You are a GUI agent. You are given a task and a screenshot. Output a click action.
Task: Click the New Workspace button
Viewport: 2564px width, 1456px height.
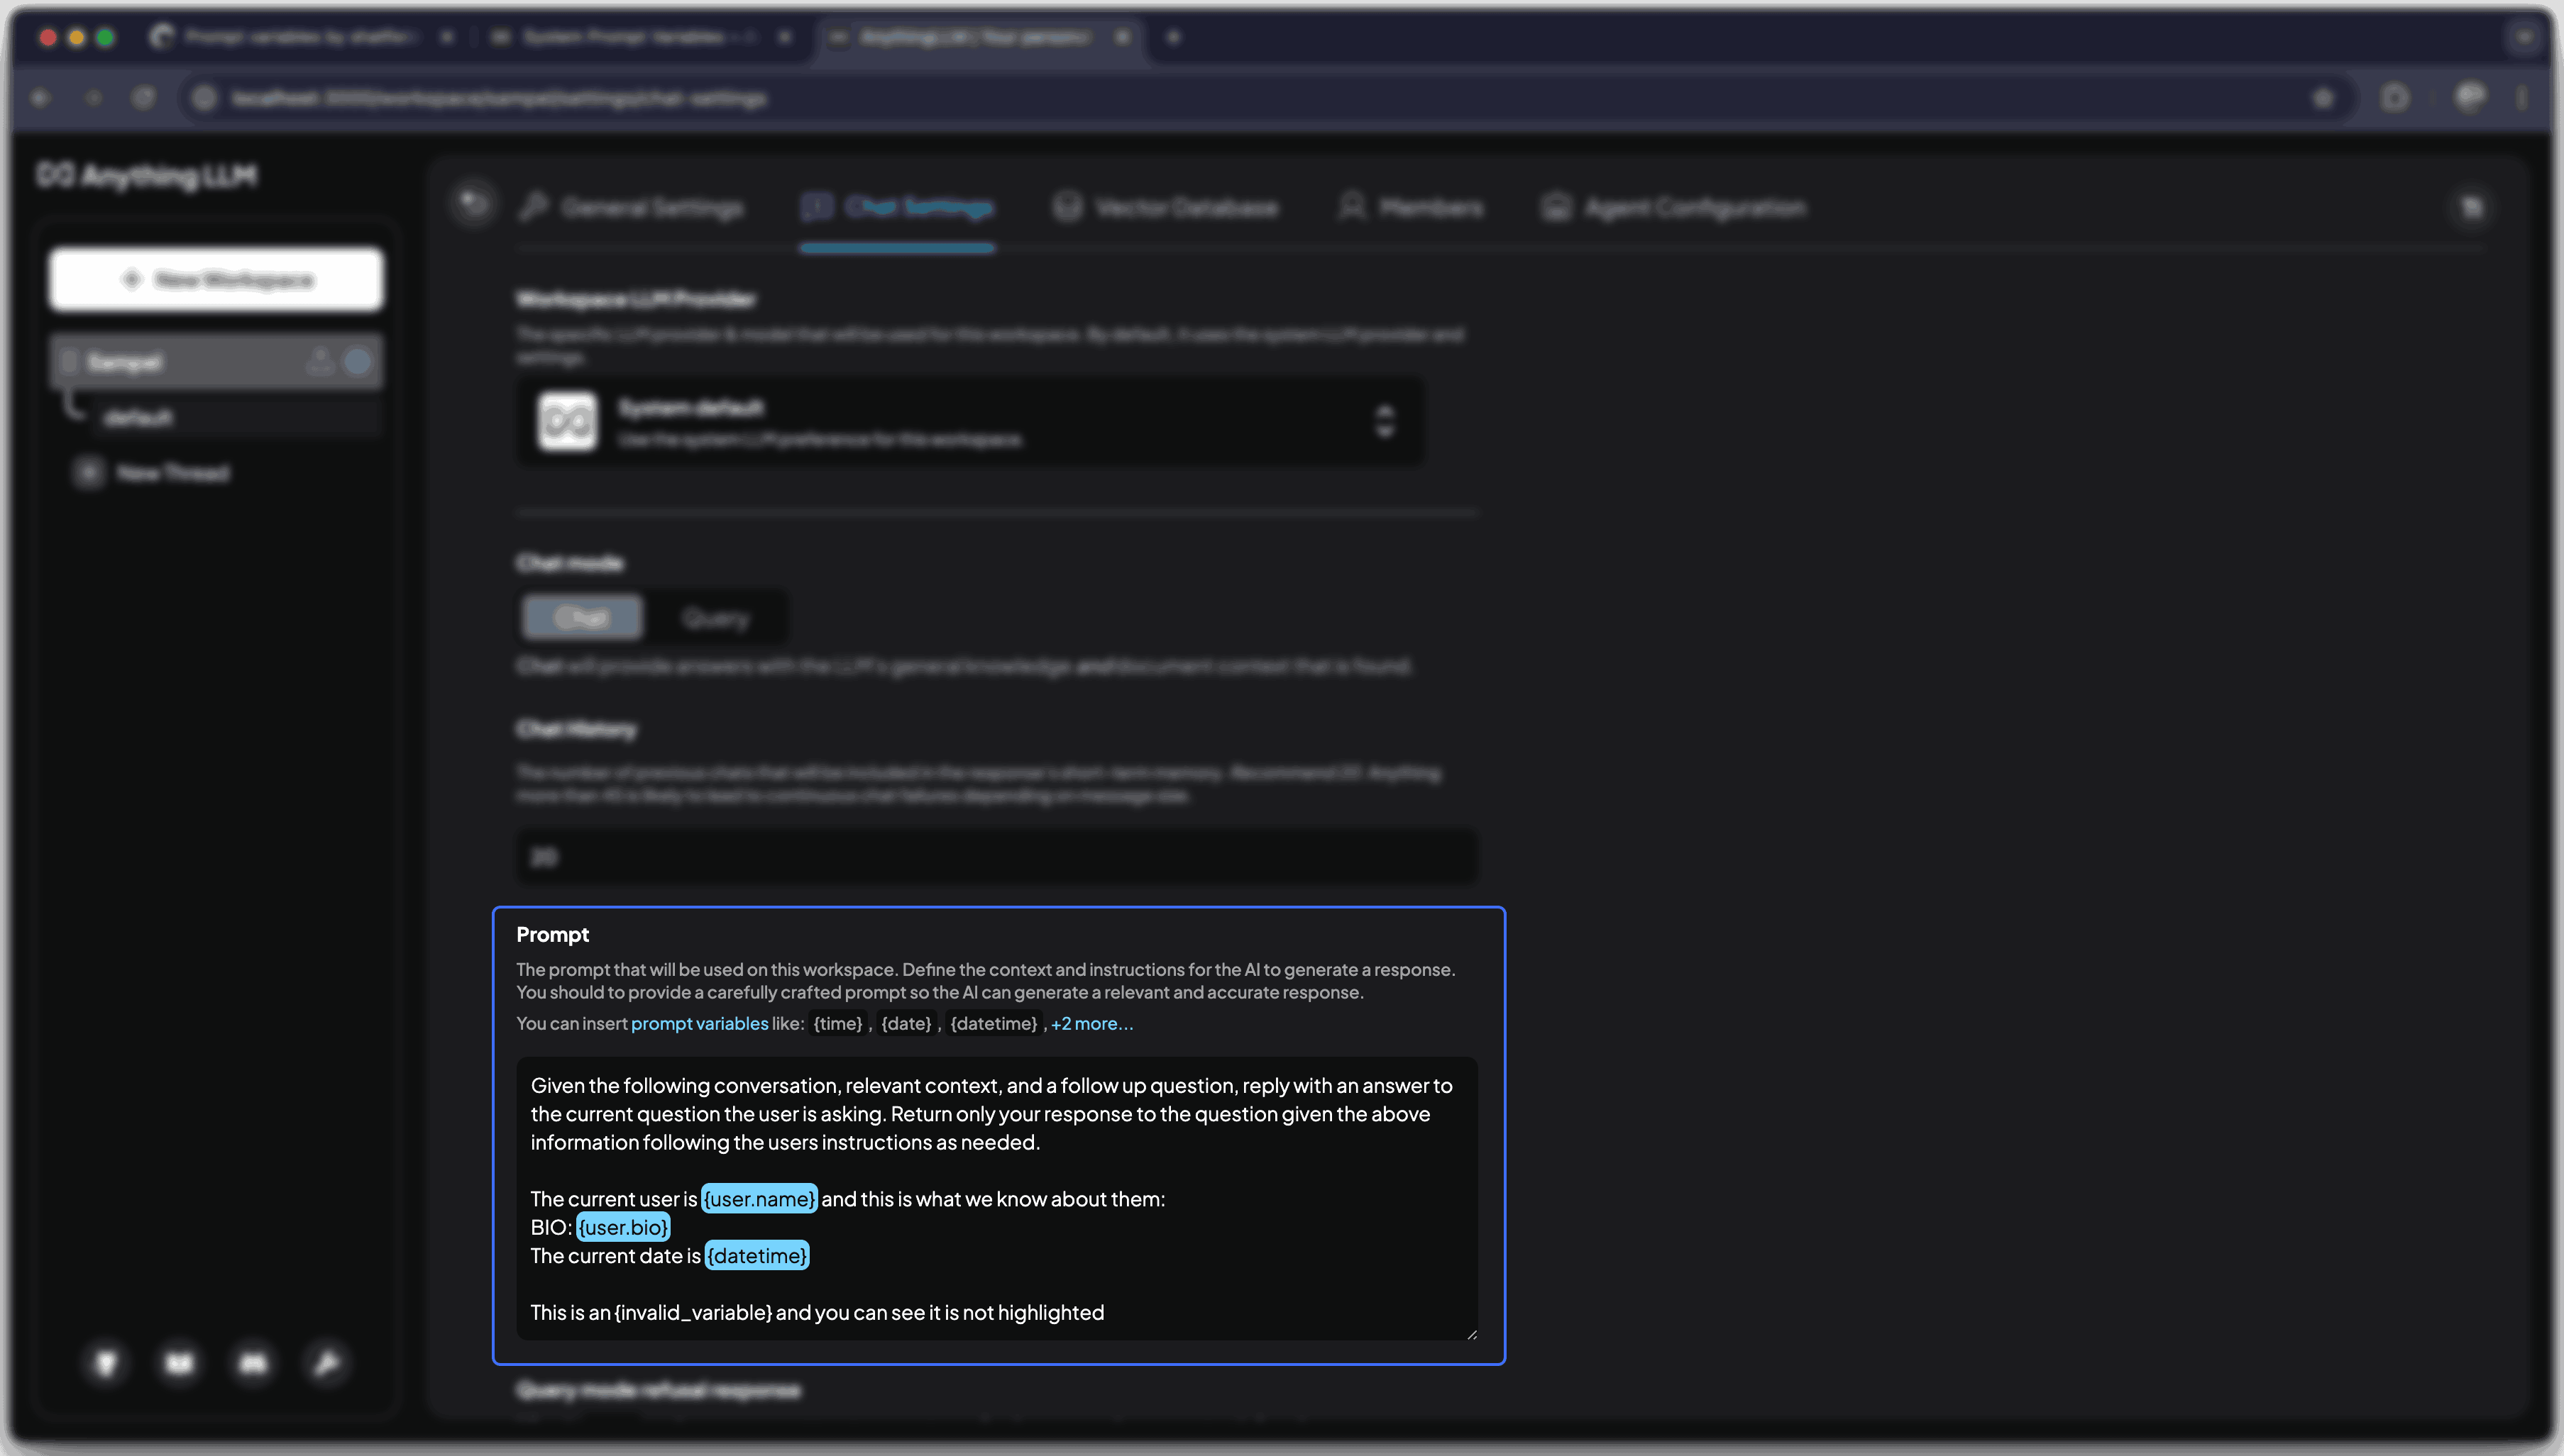215,279
